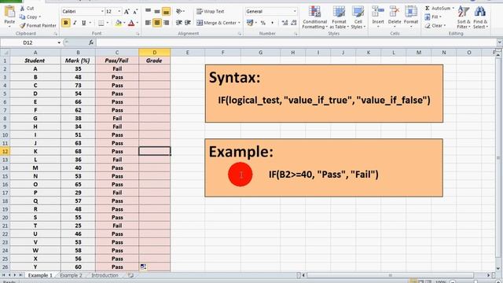The image size is (503, 283).
Task: Open Format as Table gallery
Action: (339, 17)
